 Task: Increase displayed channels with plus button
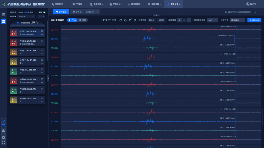click(180, 20)
